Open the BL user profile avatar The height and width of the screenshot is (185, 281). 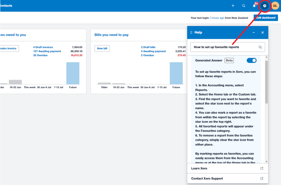coord(275,6)
